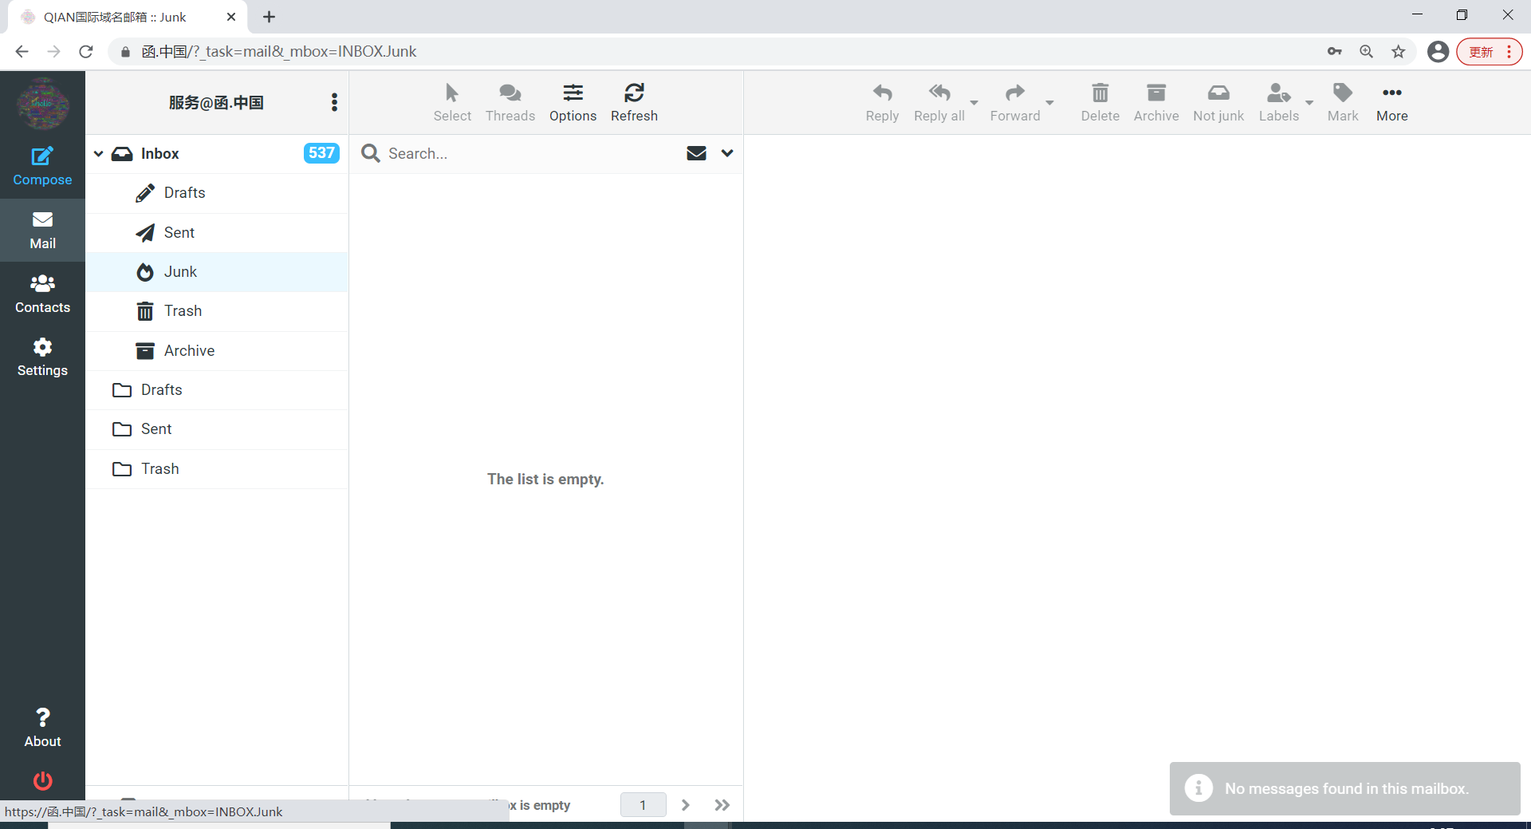
Task: Click the Archive toolbar button
Action: pos(1156,102)
